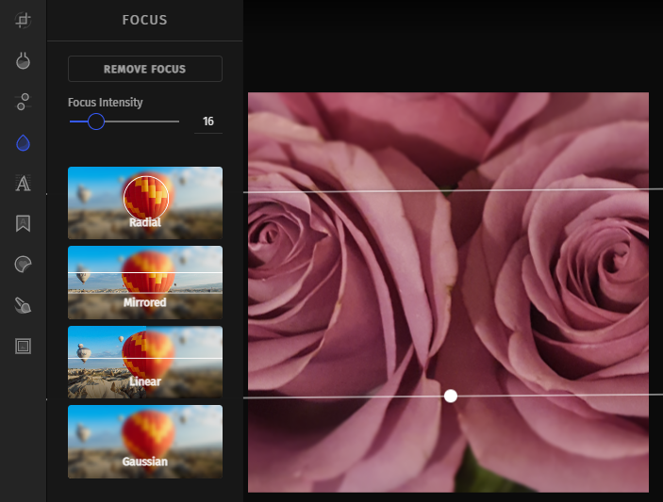Open the Adjustments sliders tool
663x502 pixels.
click(x=23, y=102)
